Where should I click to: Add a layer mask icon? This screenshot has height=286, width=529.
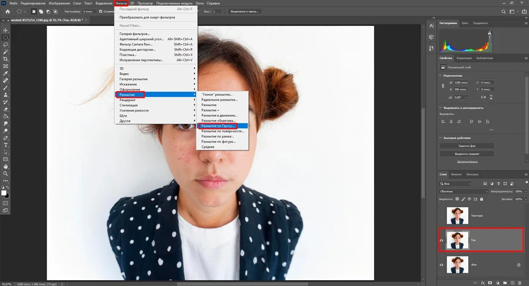pos(490,283)
